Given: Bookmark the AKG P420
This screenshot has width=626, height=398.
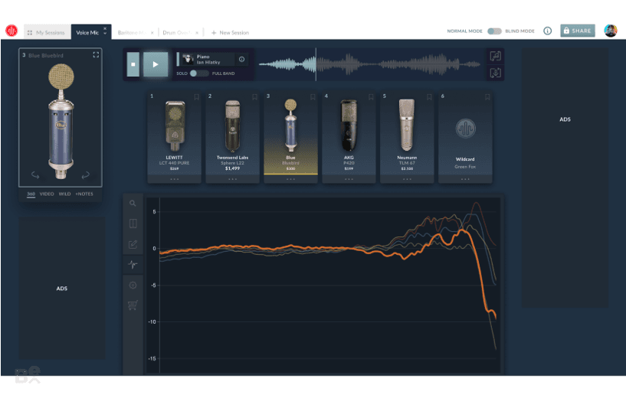Looking at the screenshot, I should coord(371,97).
